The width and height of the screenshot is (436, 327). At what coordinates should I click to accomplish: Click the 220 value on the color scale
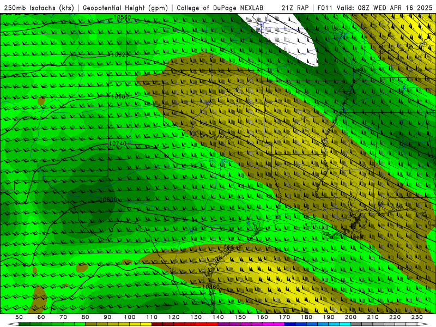pyautogui.click(x=395, y=317)
